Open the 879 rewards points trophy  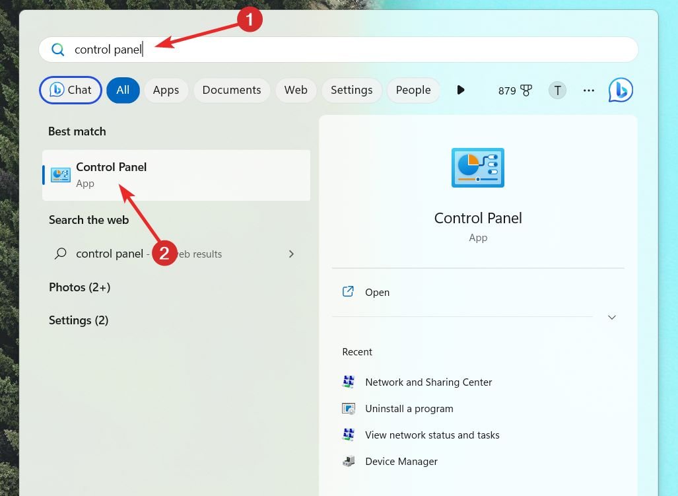[x=515, y=90]
